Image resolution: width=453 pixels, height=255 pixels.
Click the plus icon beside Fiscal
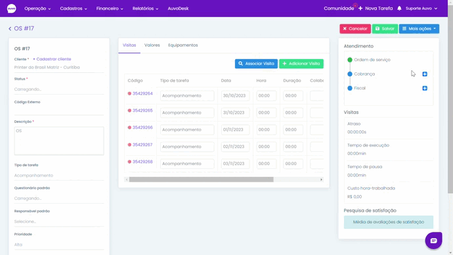(425, 88)
